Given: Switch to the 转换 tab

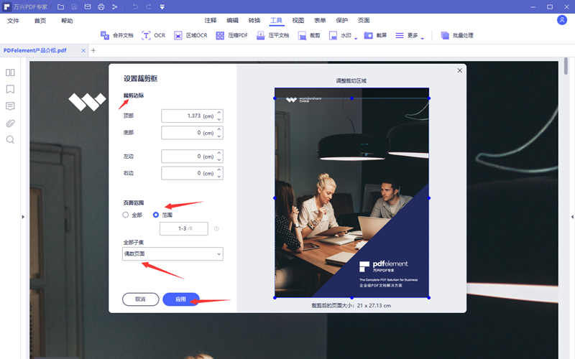Looking at the screenshot, I should pyautogui.click(x=254, y=21).
